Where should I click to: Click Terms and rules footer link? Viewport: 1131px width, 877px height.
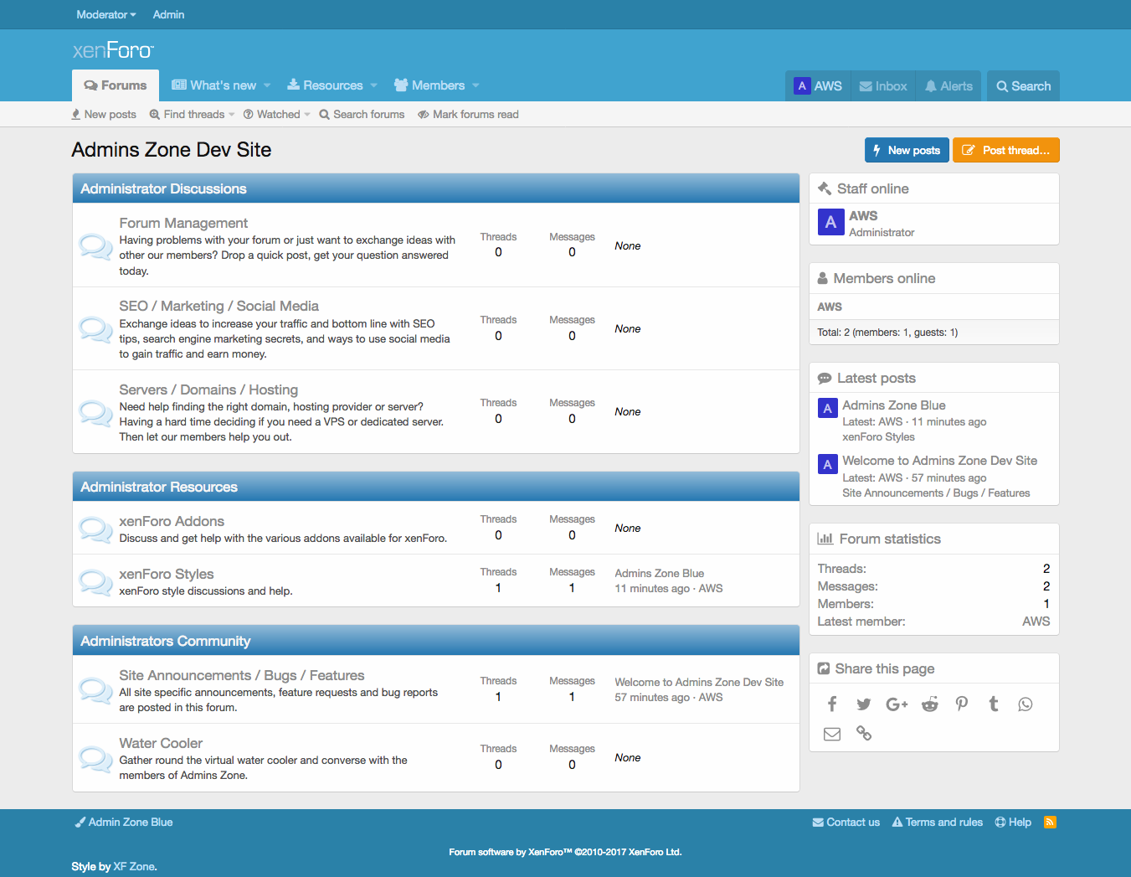point(938,823)
